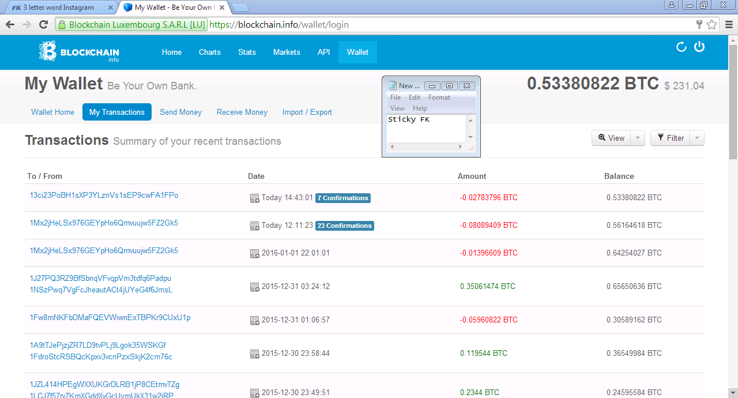Click the key icon in address bar

coord(699,25)
